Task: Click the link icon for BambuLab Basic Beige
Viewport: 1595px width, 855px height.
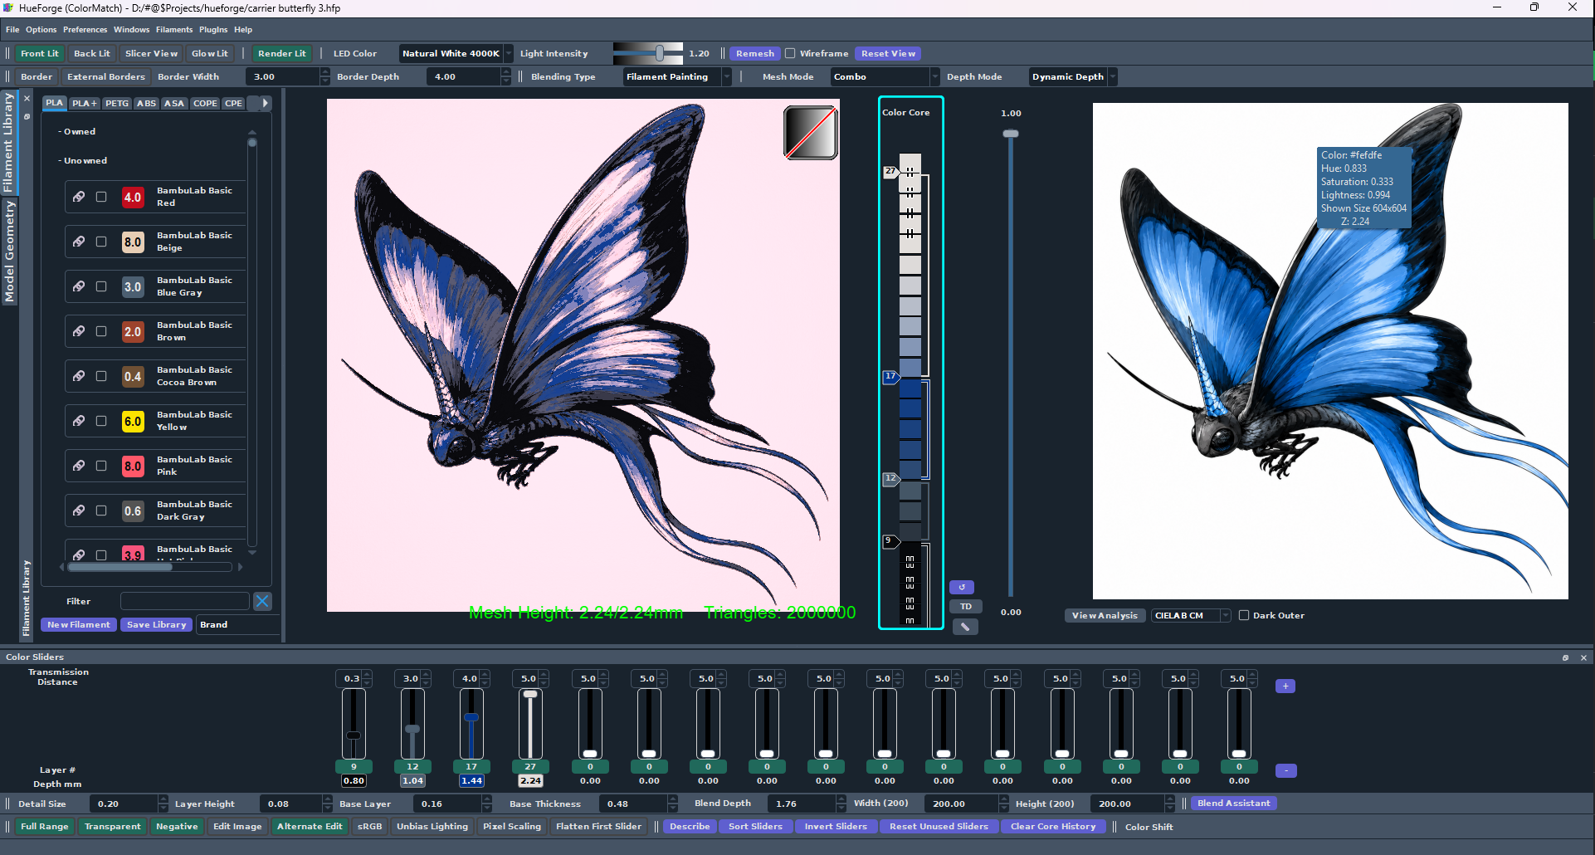Action: [78, 242]
